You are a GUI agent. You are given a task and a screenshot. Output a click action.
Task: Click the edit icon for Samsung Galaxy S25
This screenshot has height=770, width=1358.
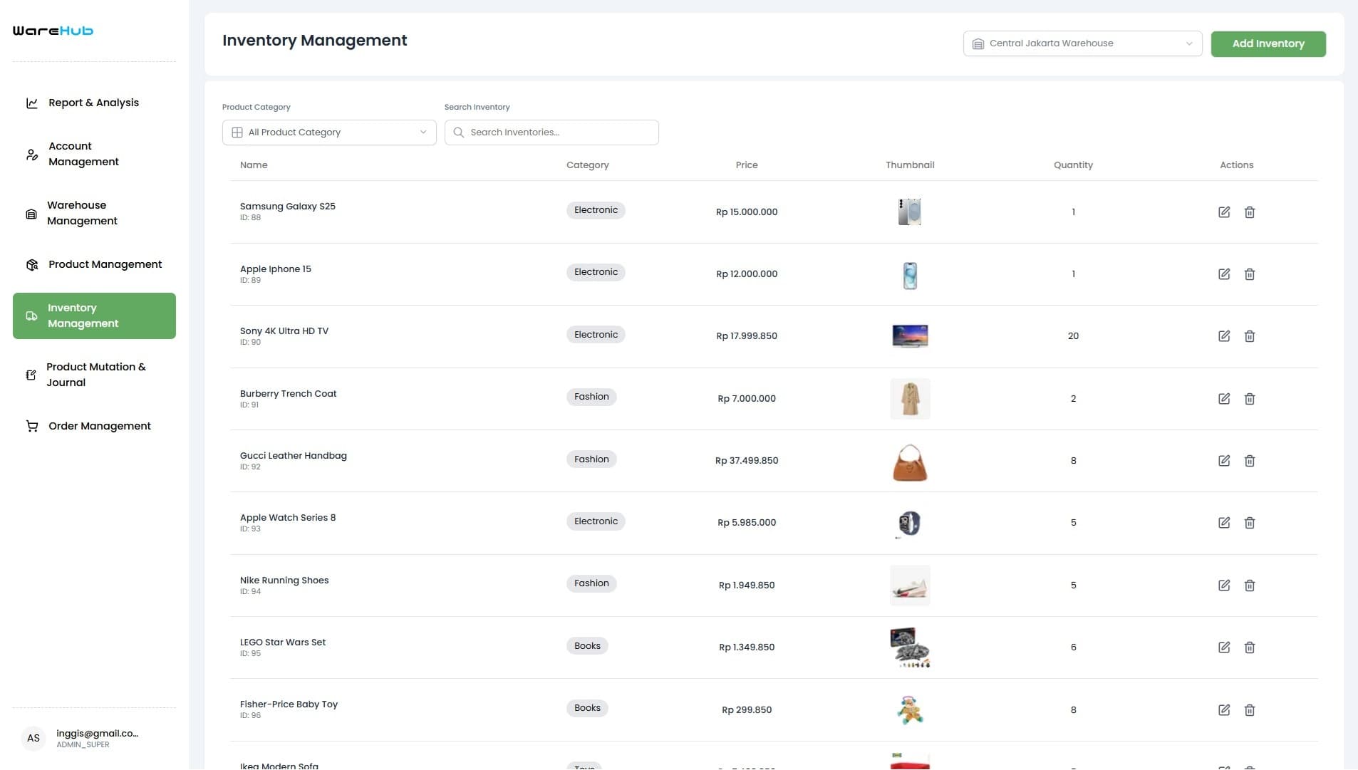click(x=1225, y=212)
